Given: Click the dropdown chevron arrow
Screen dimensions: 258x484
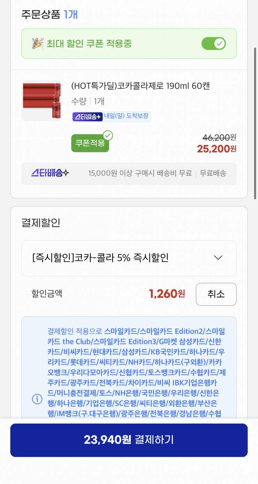Looking at the screenshot, I should coord(218,258).
